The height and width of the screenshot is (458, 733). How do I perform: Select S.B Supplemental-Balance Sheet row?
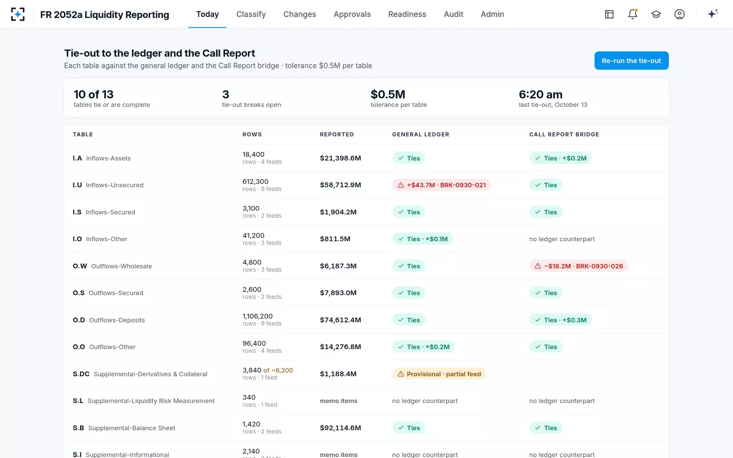click(366, 427)
